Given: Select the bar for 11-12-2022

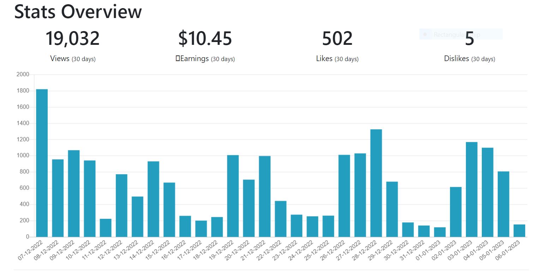Looking at the screenshot, I should pyautogui.click(x=106, y=228).
